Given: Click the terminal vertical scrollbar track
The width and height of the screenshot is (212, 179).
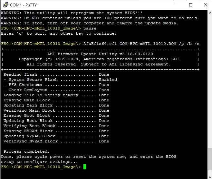Looking at the screenshot, I should tap(209, 96).
